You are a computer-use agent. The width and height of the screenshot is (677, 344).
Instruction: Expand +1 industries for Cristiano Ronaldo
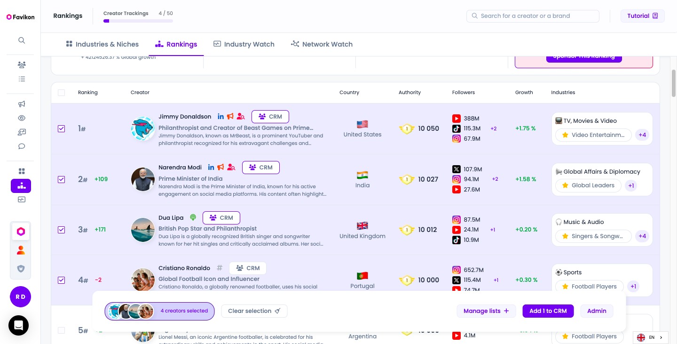[x=633, y=286]
